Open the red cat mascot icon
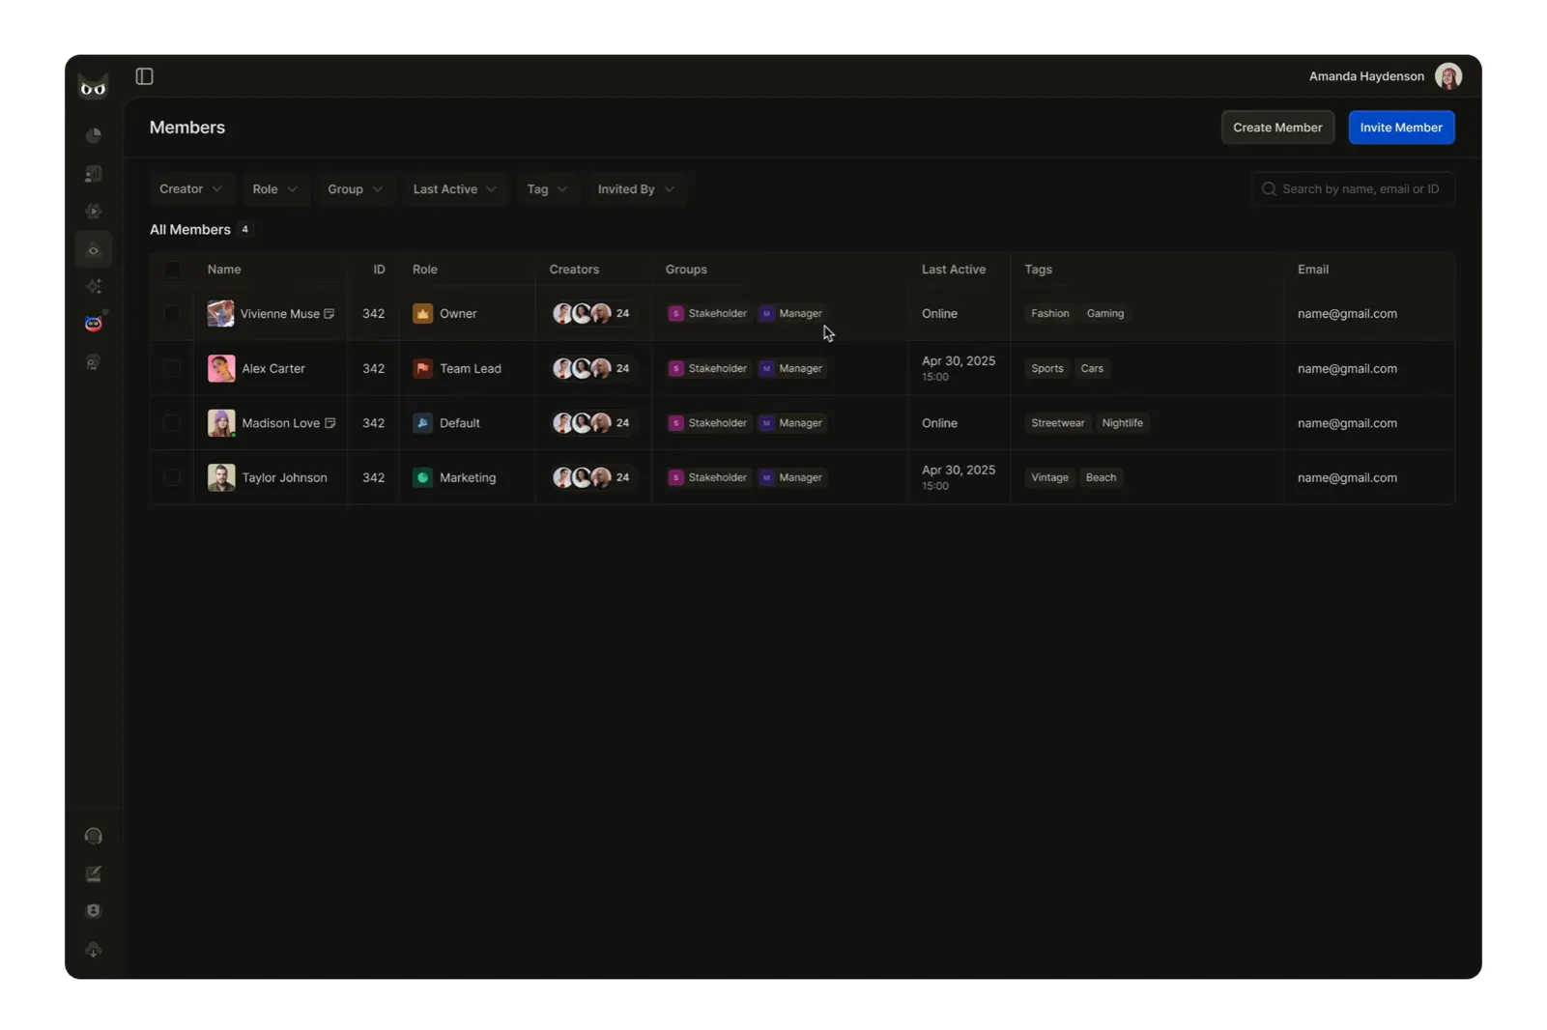Viewport: 1547px width, 1030px height. (x=94, y=324)
